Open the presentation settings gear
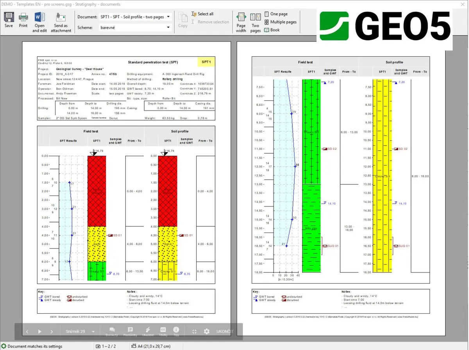The image size is (469, 350). pyautogui.click(x=207, y=332)
